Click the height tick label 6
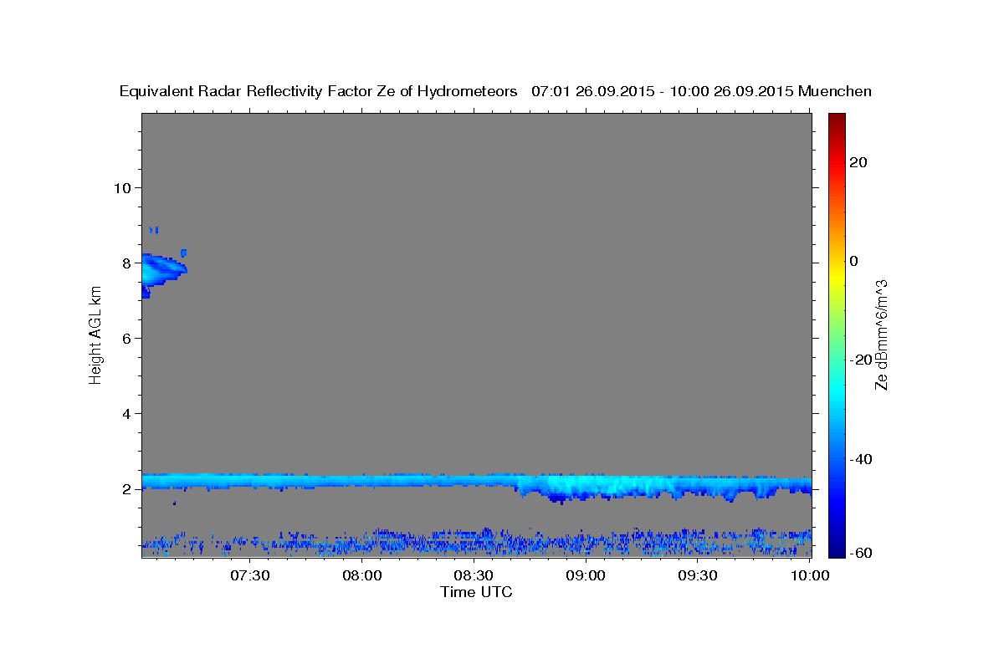The image size is (1004, 669). click(125, 338)
